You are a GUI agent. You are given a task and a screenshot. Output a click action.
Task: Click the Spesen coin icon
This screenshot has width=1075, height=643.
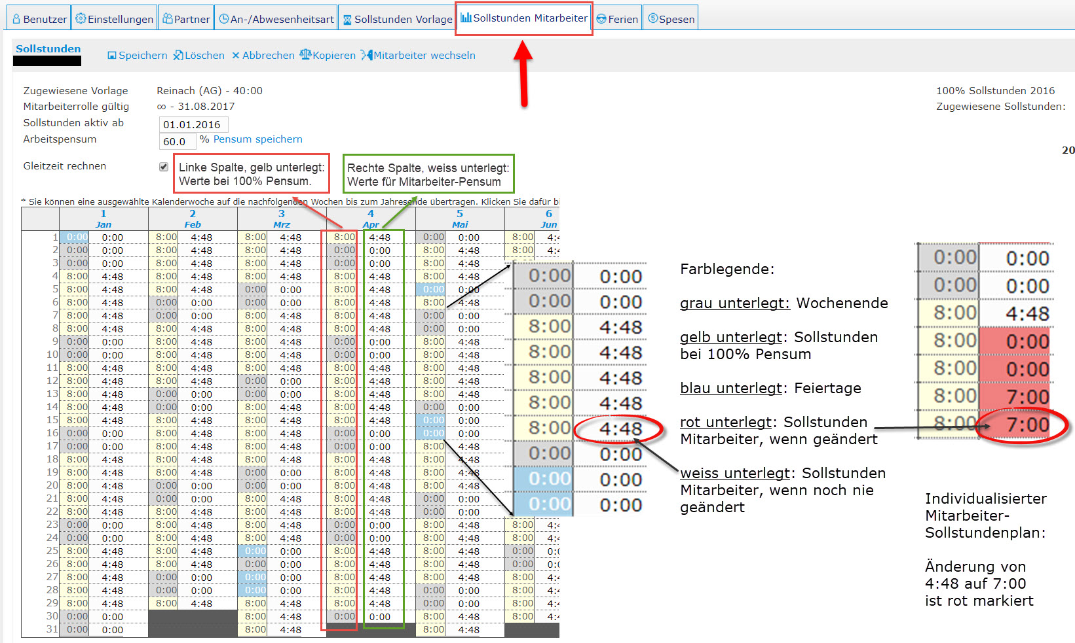click(x=653, y=18)
